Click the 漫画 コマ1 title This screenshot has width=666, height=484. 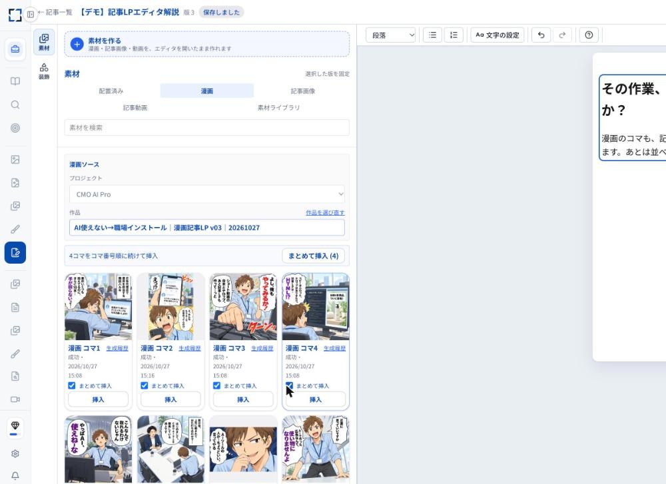tap(84, 348)
